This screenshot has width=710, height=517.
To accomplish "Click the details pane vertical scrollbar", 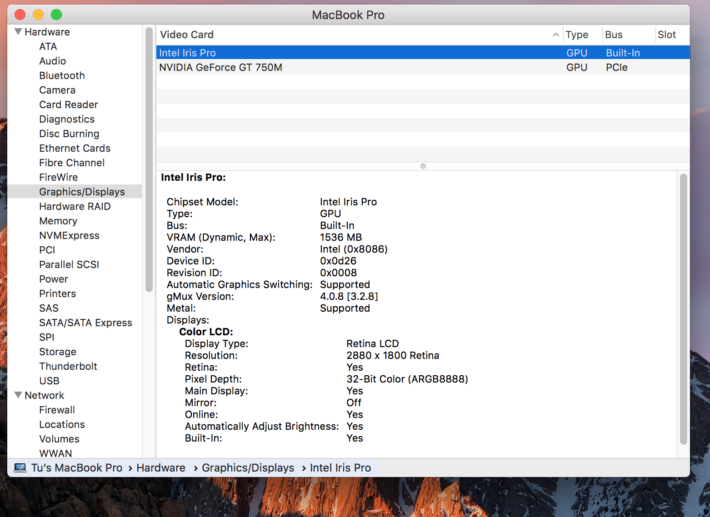I will (683, 309).
